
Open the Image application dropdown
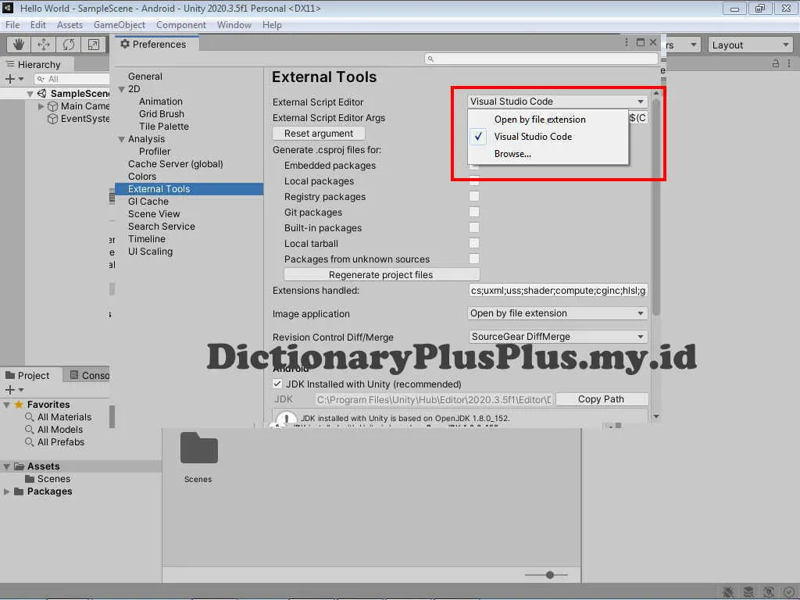click(557, 313)
